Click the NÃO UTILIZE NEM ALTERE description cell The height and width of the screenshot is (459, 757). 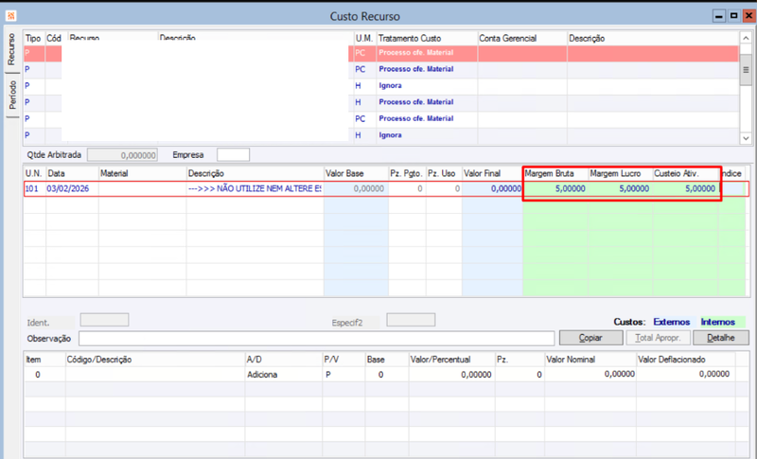coord(255,188)
